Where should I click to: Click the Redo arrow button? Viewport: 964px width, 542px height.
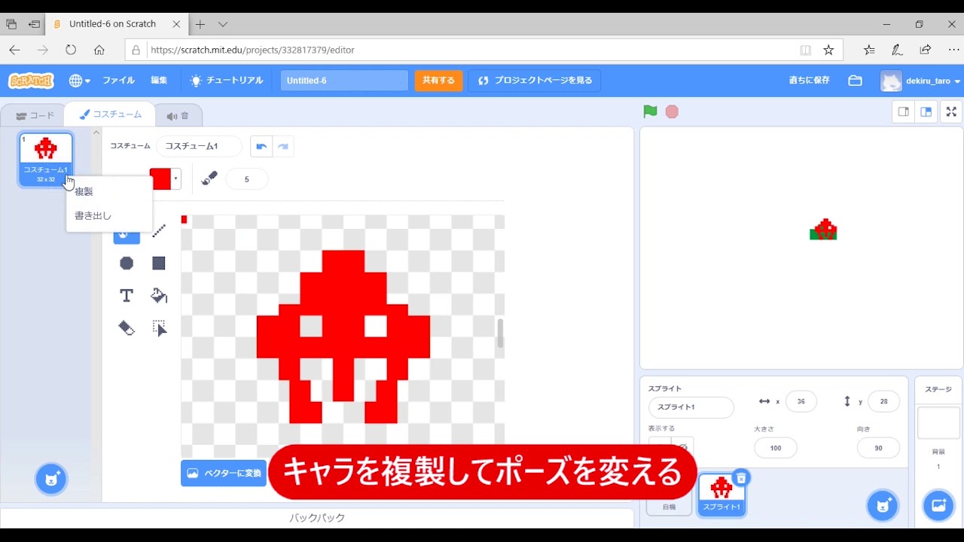pos(283,146)
